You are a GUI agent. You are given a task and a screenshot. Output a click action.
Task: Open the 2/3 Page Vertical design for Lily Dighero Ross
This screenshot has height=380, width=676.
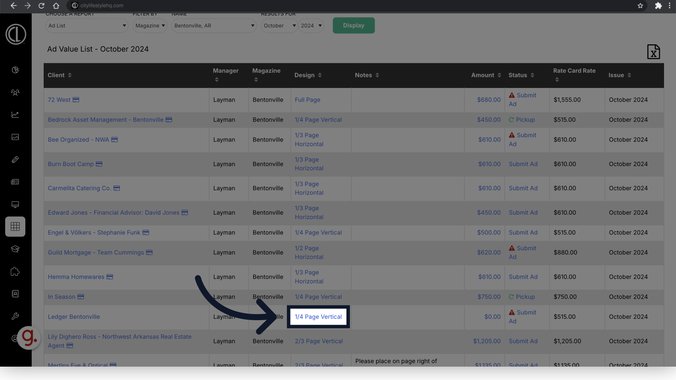tap(319, 341)
